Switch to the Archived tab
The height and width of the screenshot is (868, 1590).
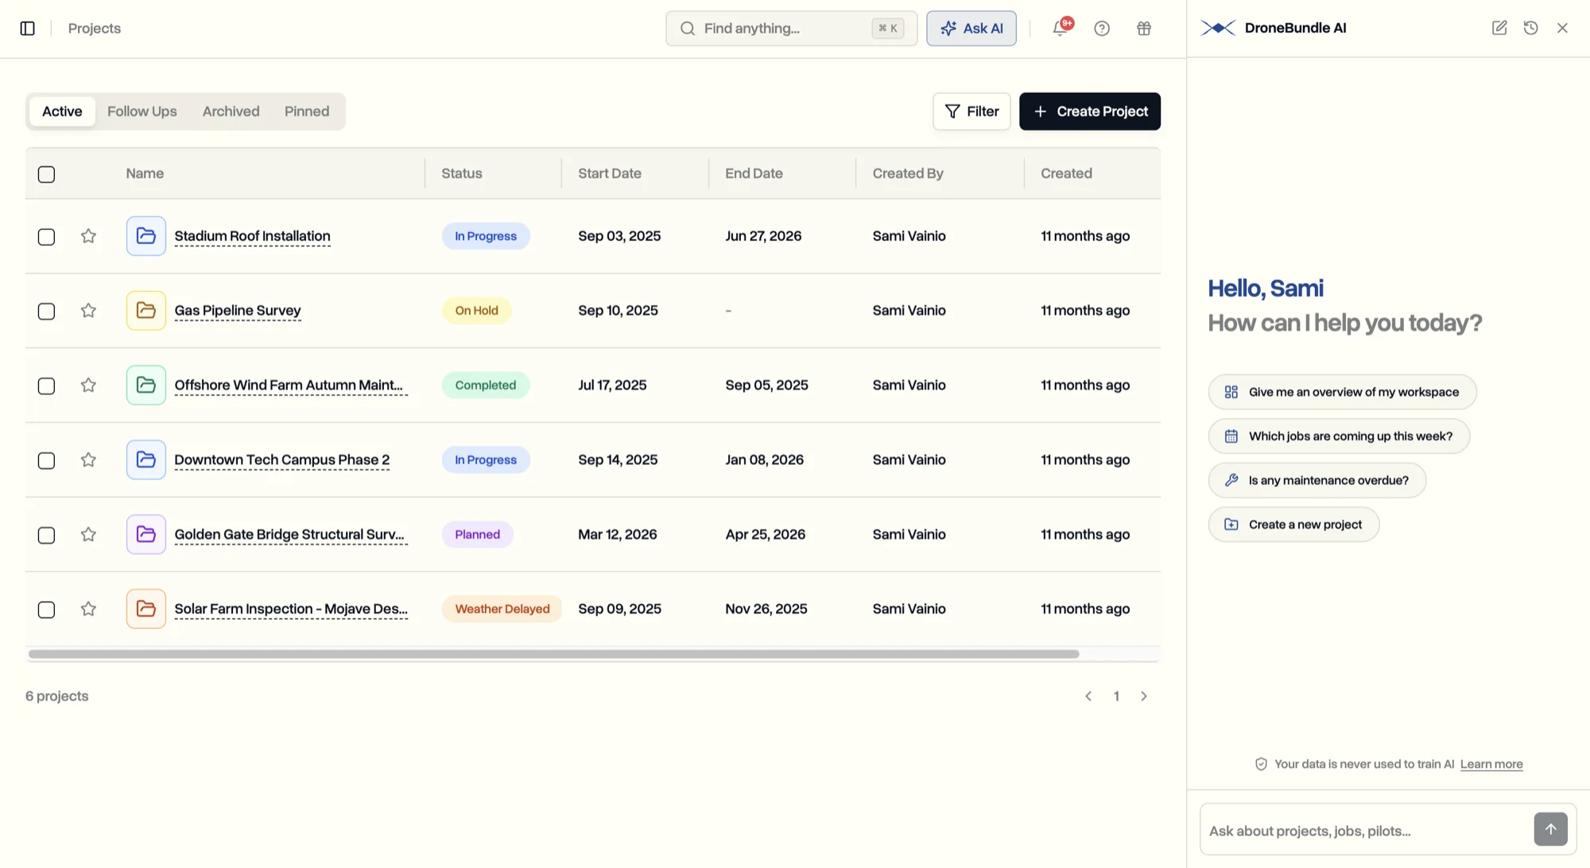tap(231, 111)
